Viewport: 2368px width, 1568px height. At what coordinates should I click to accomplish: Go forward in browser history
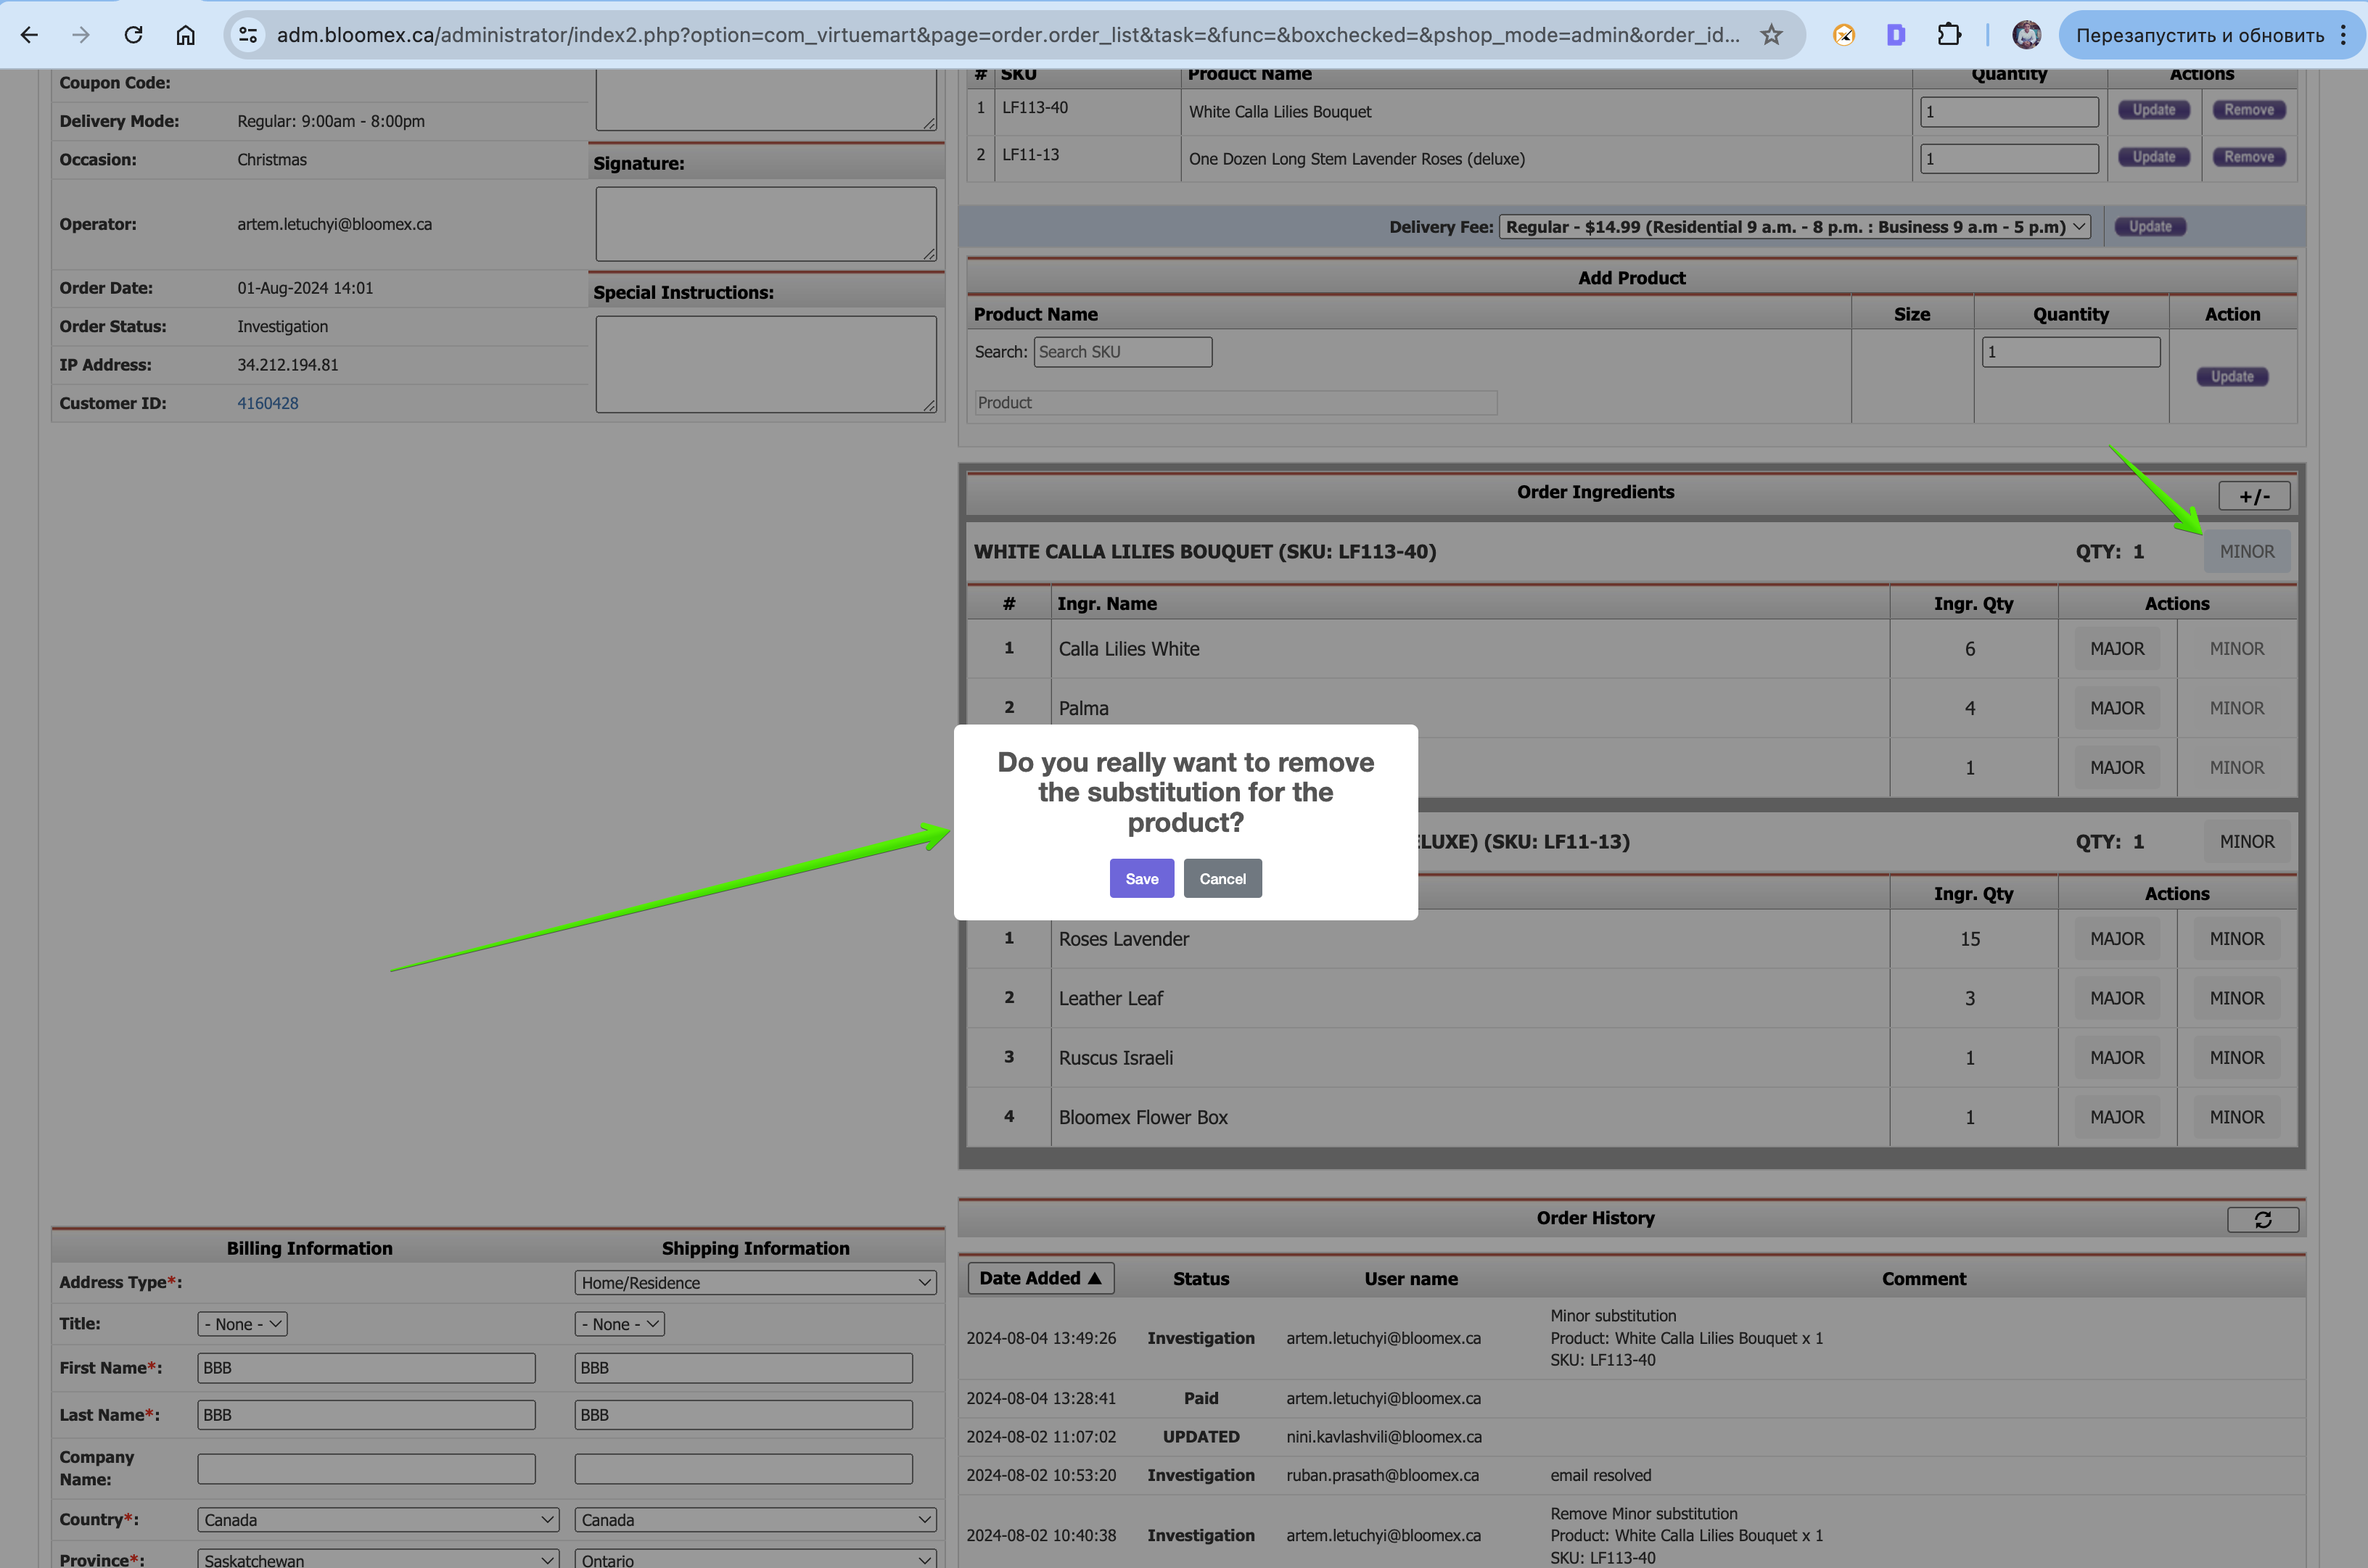point(81,35)
